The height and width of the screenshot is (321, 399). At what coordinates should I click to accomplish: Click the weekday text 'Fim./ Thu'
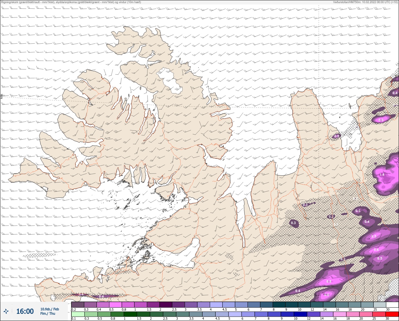coord(48,314)
